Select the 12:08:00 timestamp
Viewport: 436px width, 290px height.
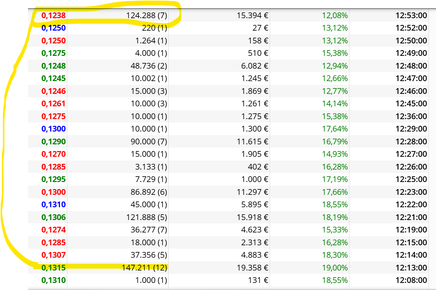(x=411, y=280)
